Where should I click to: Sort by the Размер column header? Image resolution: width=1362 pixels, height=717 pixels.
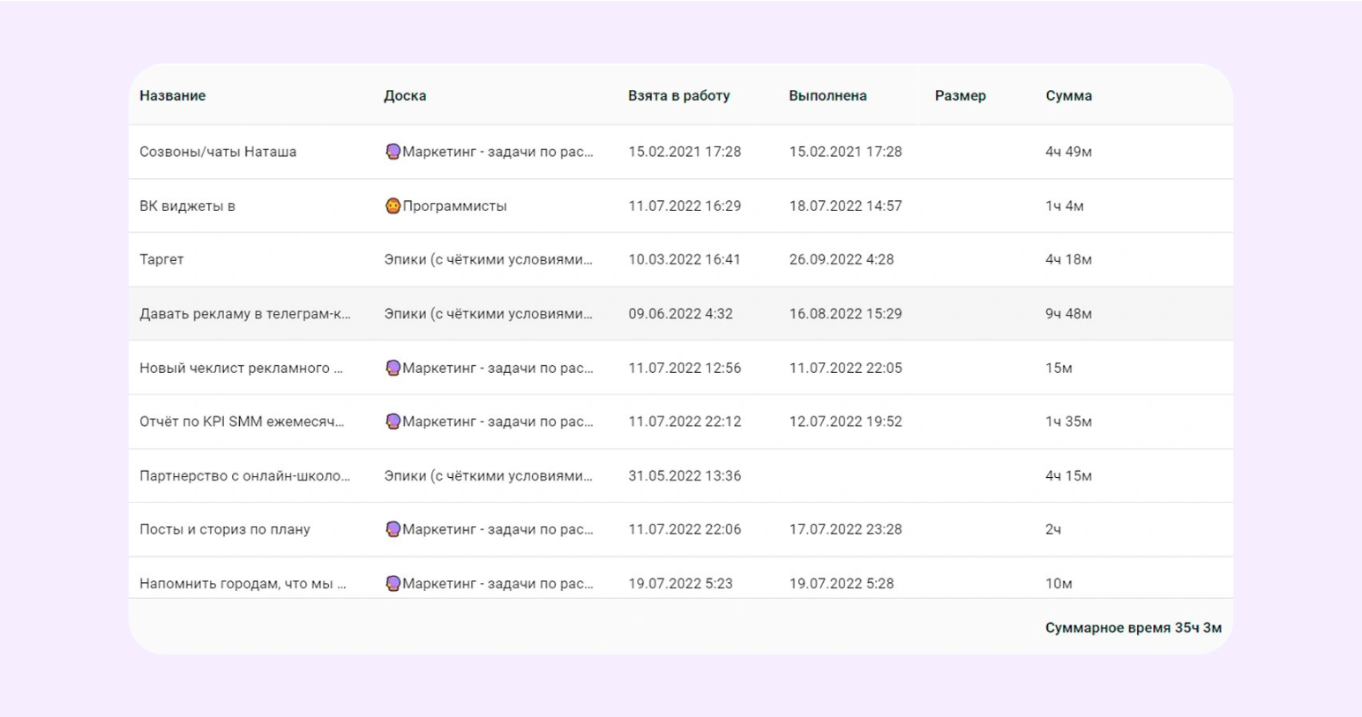[x=961, y=95]
